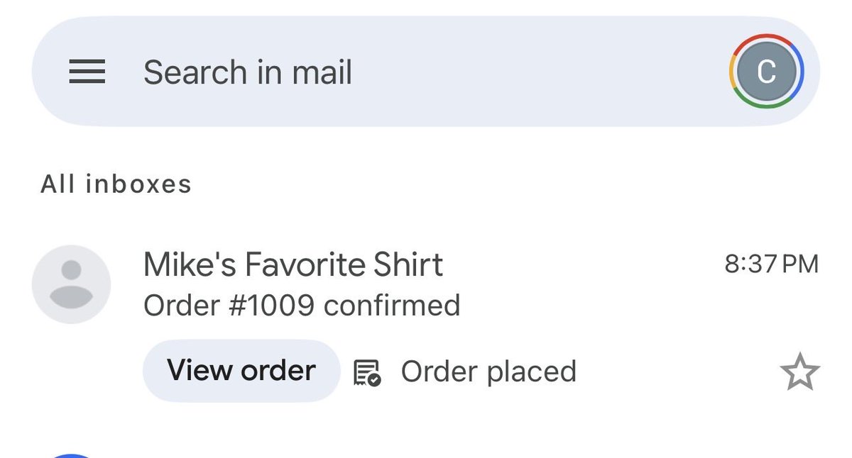The height and width of the screenshot is (458, 852).
Task: Tap the person silhouette icon left of sender name
Action: [x=71, y=284]
